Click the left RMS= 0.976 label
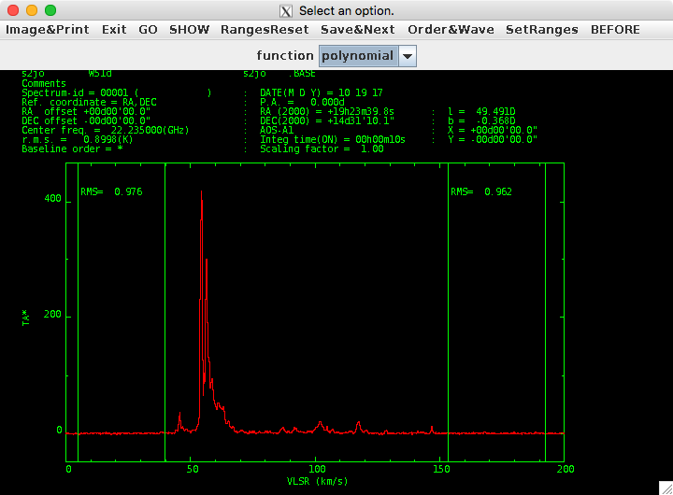 click(x=111, y=191)
